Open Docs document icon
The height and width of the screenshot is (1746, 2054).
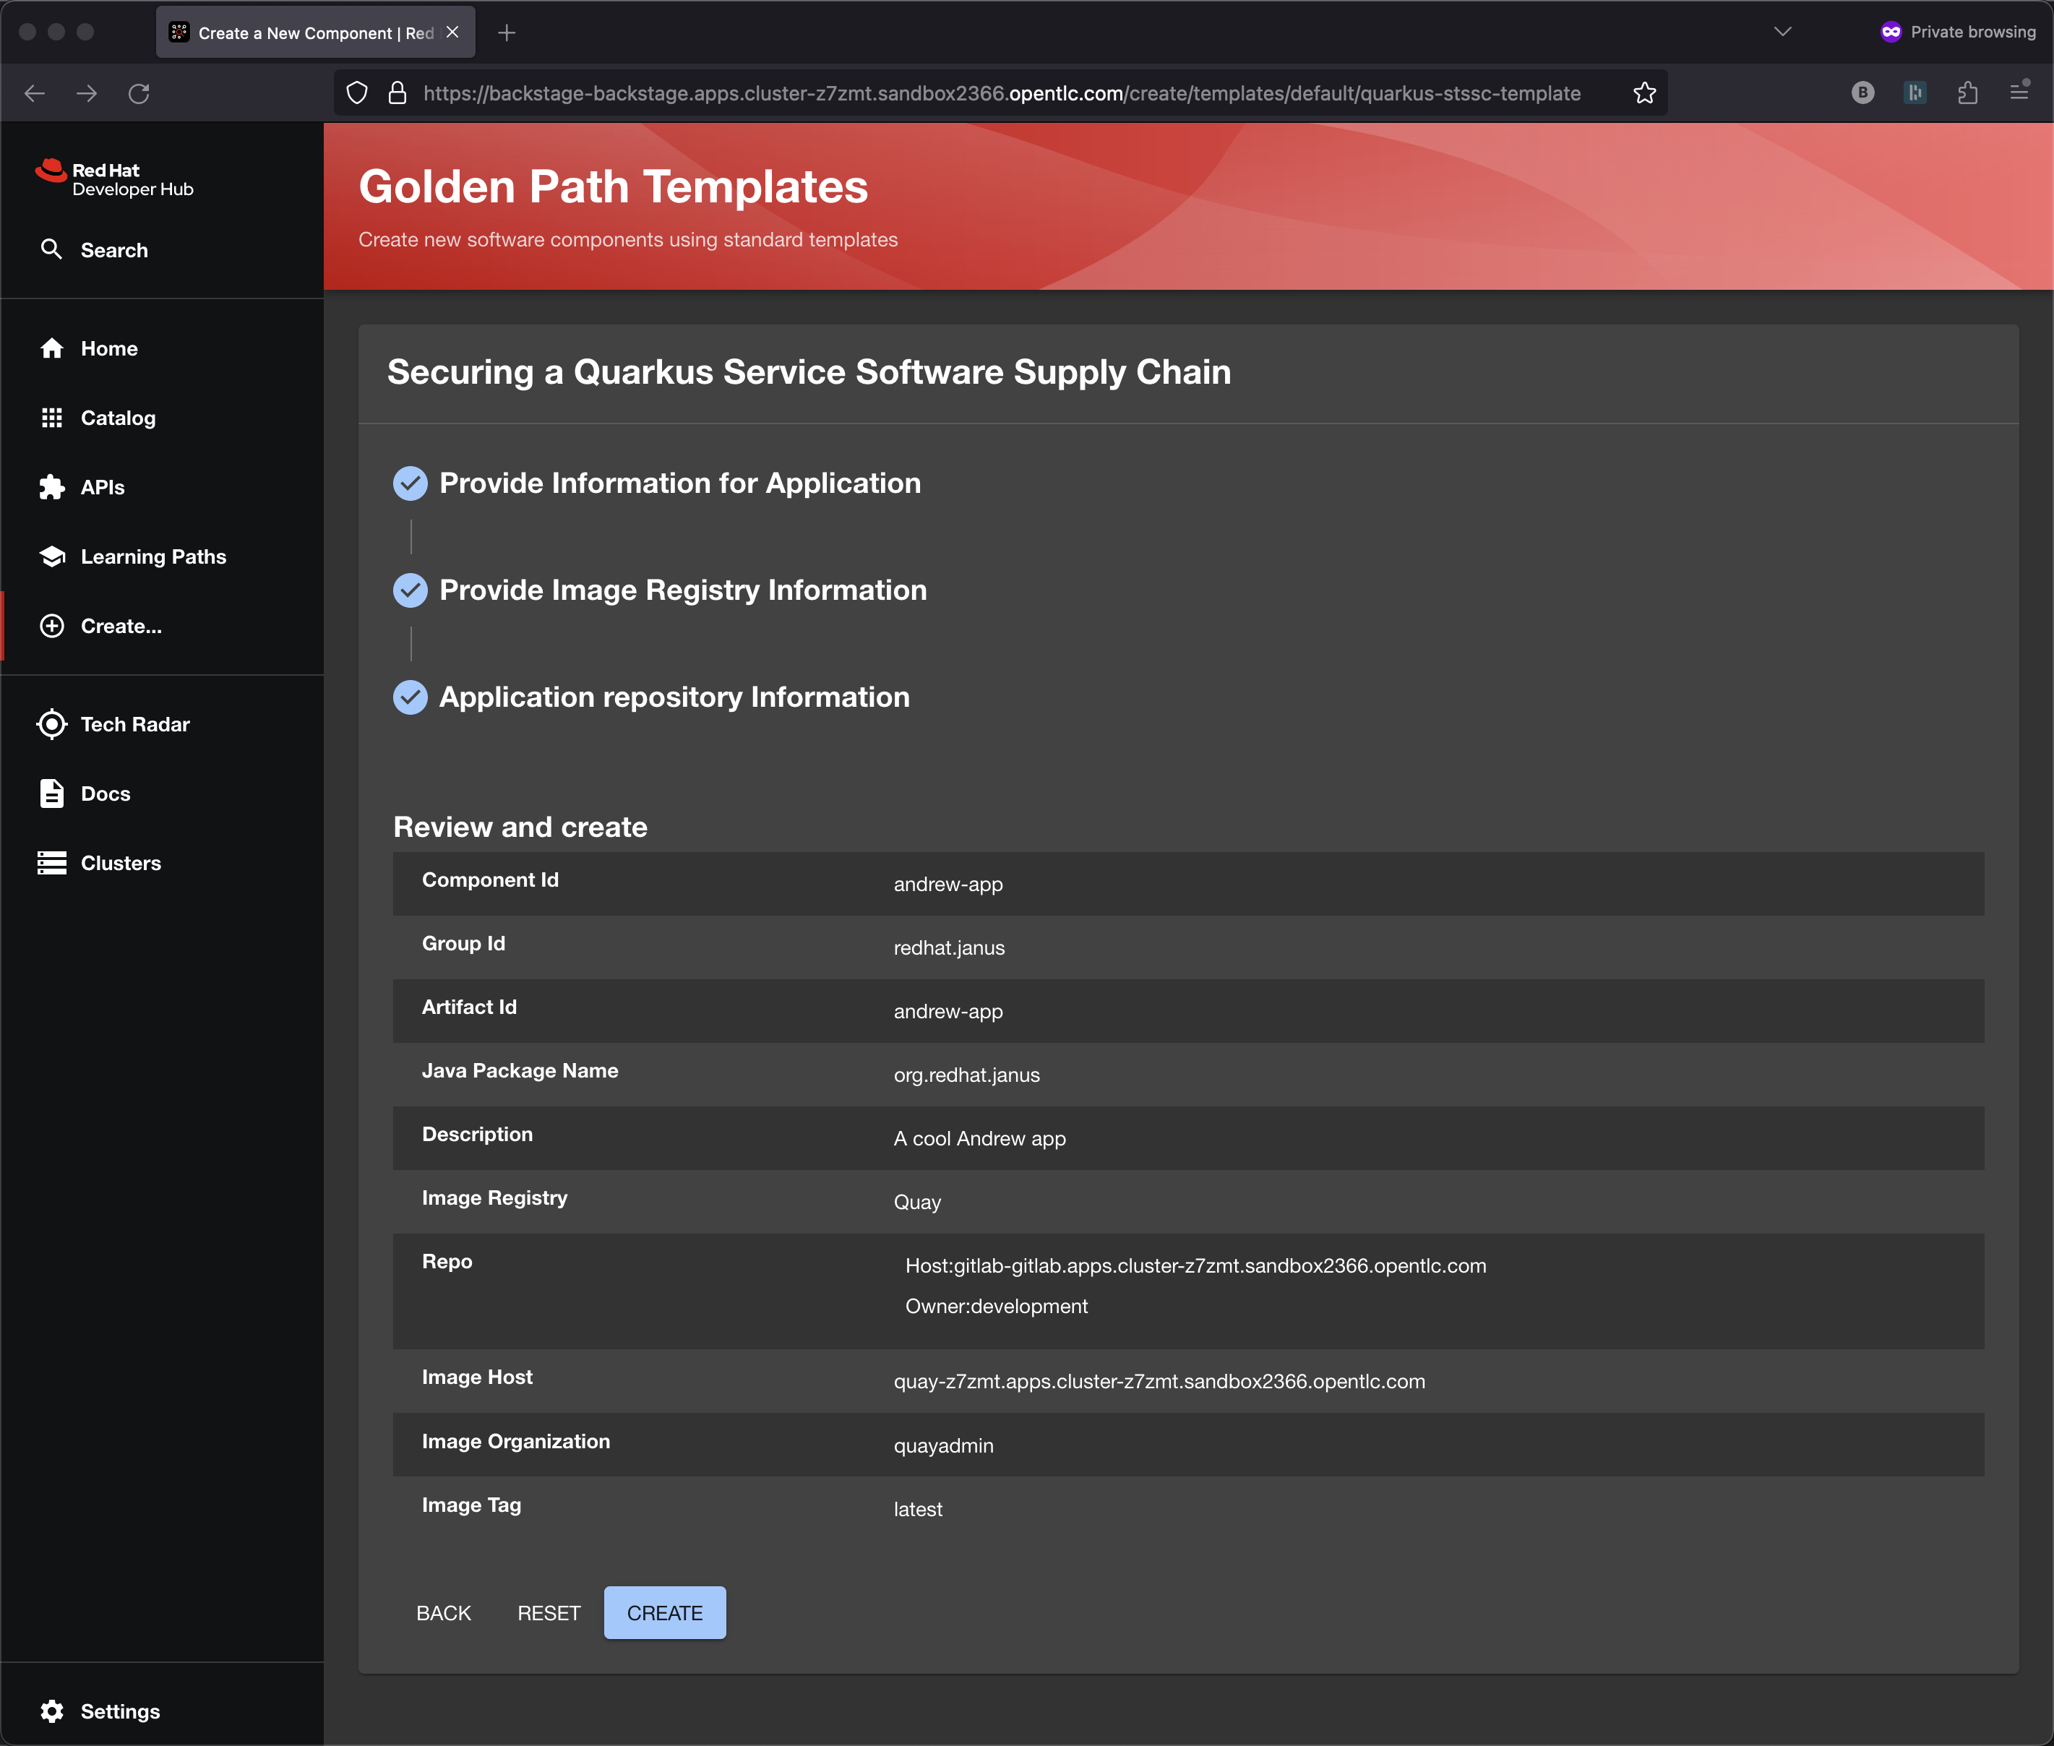tap(51, 794)
